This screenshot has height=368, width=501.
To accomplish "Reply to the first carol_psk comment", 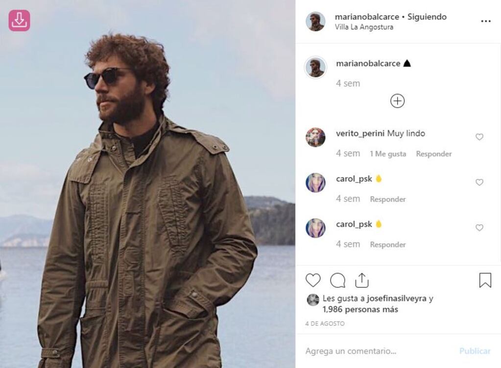I will point(387,199).
